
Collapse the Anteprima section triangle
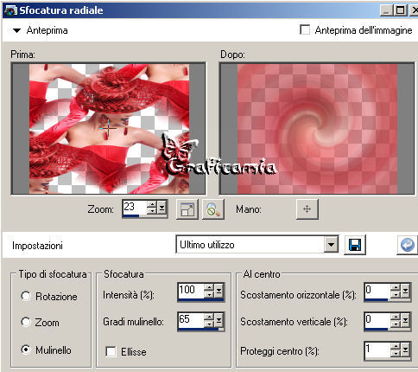point(17,30)
